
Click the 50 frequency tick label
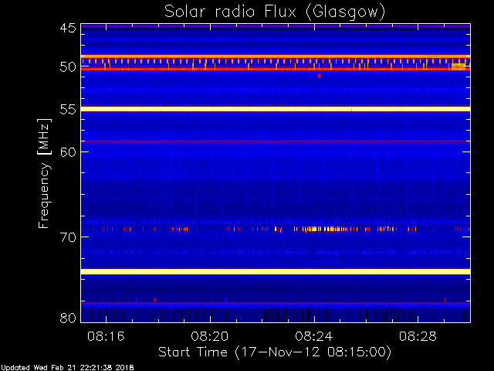pos(68,67)
